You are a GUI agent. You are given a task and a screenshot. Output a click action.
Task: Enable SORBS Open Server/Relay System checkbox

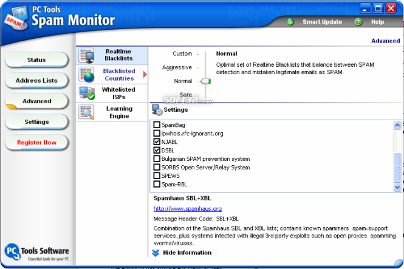click(x=157, y=168)
